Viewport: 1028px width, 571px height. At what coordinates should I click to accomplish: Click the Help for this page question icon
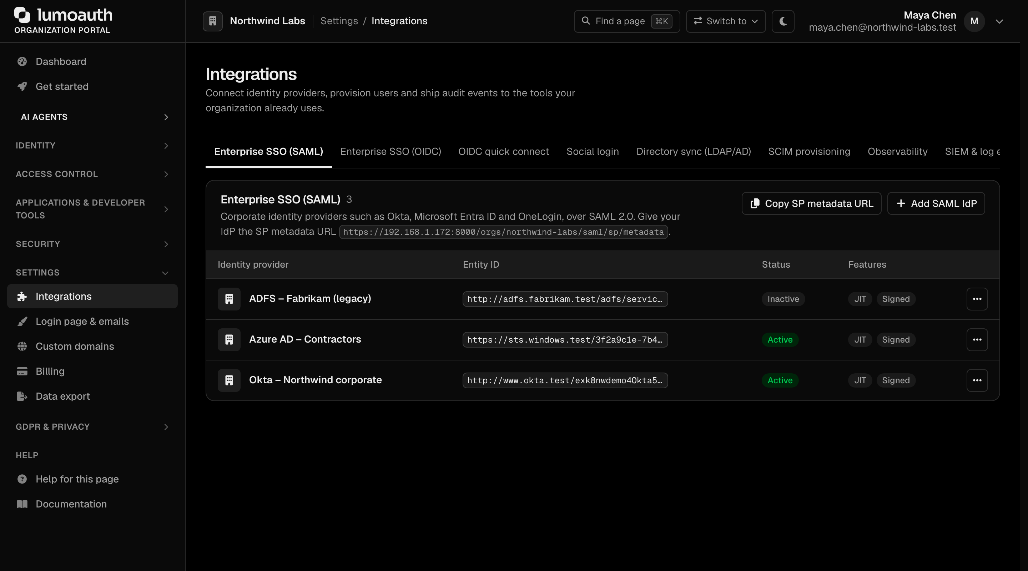(x=22, y=479)
